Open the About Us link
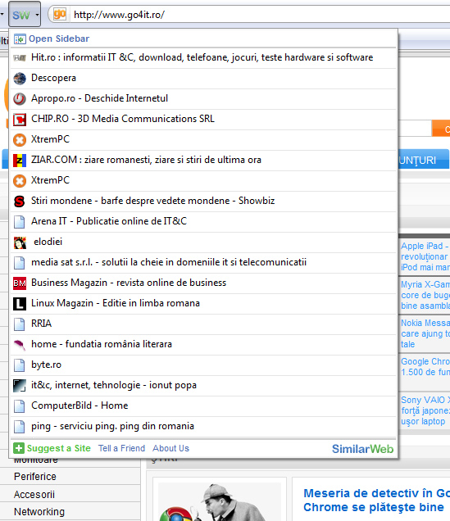 tap(170, 448)
